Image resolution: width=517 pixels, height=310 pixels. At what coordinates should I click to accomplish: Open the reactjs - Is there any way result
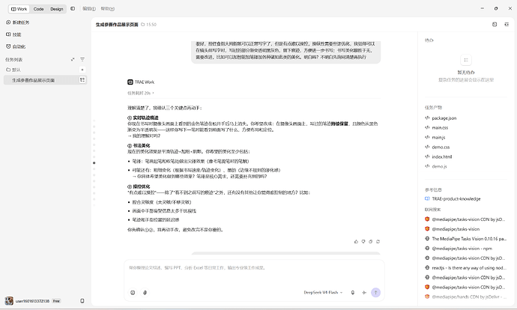tap(469, 268)
